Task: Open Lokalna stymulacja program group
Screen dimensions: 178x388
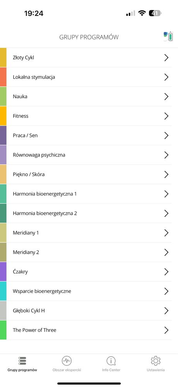Action: click(89, 77)
